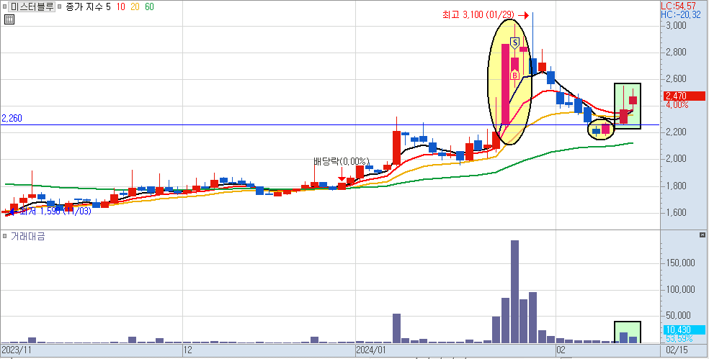Click the 2,800 price axis label

coord(676,53)
